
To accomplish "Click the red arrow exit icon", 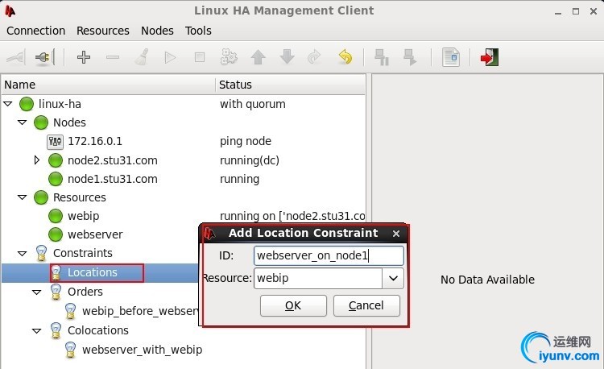I will click(x=489, y=57).
